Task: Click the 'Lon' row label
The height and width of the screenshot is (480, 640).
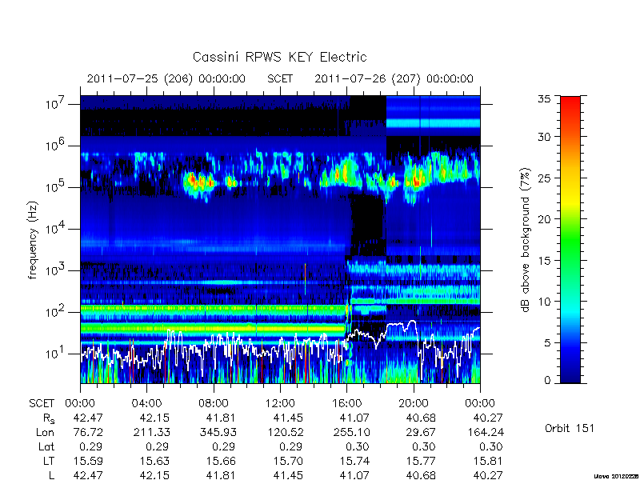Action: 46,432
